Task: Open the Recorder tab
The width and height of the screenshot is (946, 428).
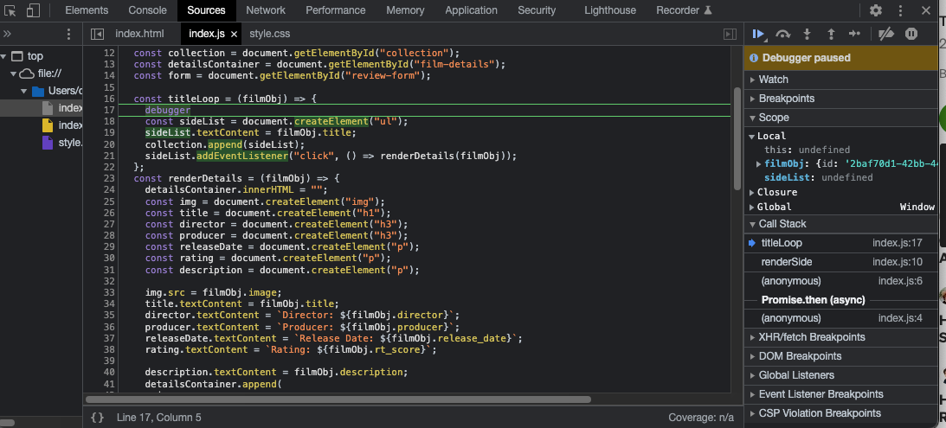Action: click(x=684, y=10)
